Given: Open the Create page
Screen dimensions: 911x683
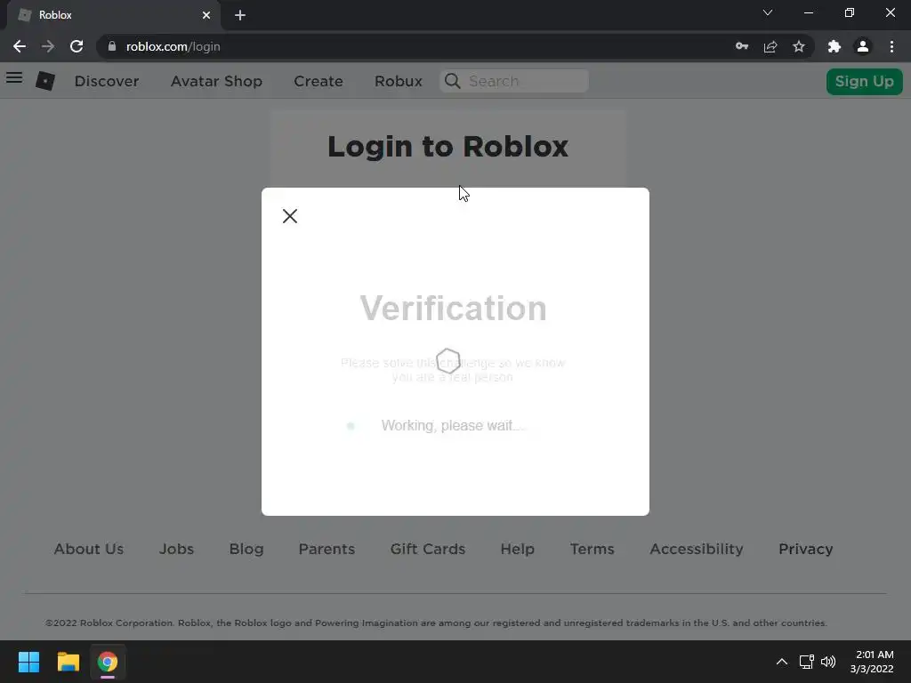Looking at the screenshot, I should tap(318, 81).
